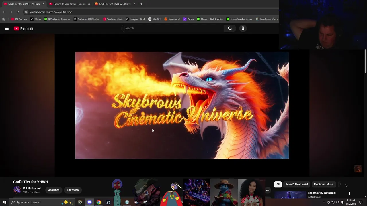Open the YouTube guide hamburger menu
The image size is (367, 206).
pos(7,28)
